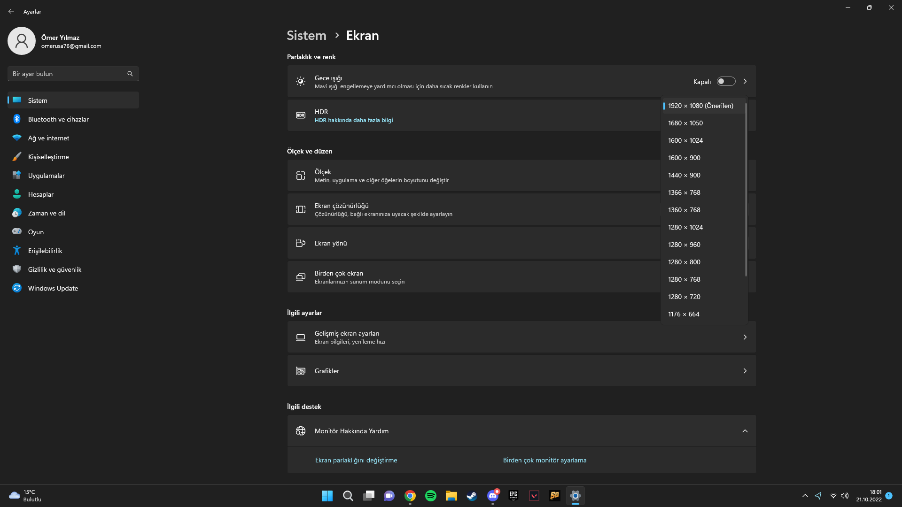Go to Kişiselleştirme settings page
The image size is (902, 507).
click(x=48, y=157)
